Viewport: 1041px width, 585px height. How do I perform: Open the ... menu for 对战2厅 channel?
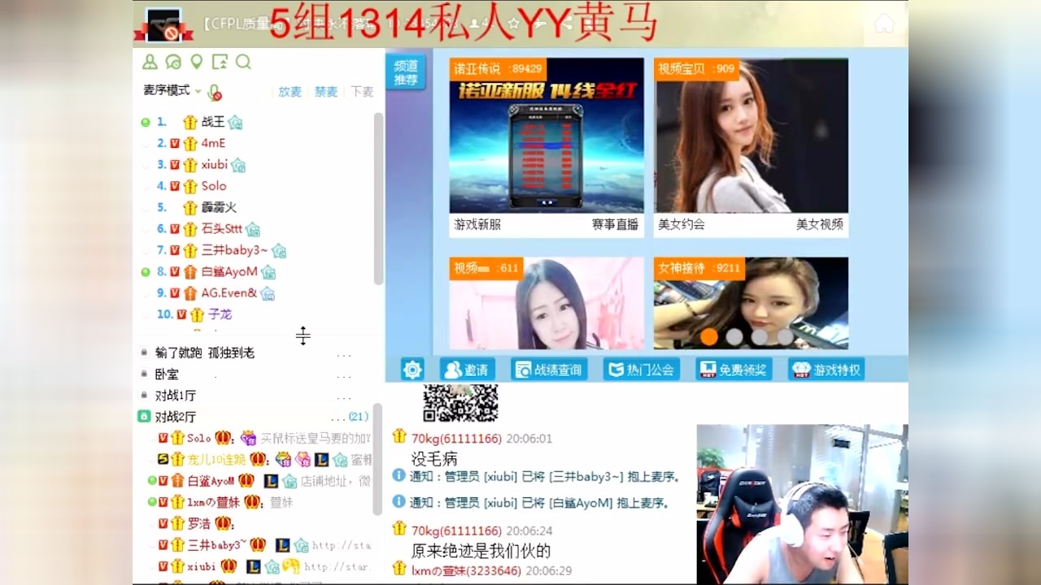click(338, 418)
